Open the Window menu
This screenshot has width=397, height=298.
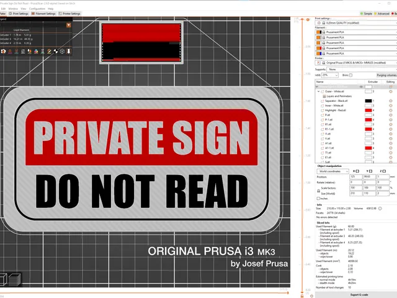pos(13,9)
